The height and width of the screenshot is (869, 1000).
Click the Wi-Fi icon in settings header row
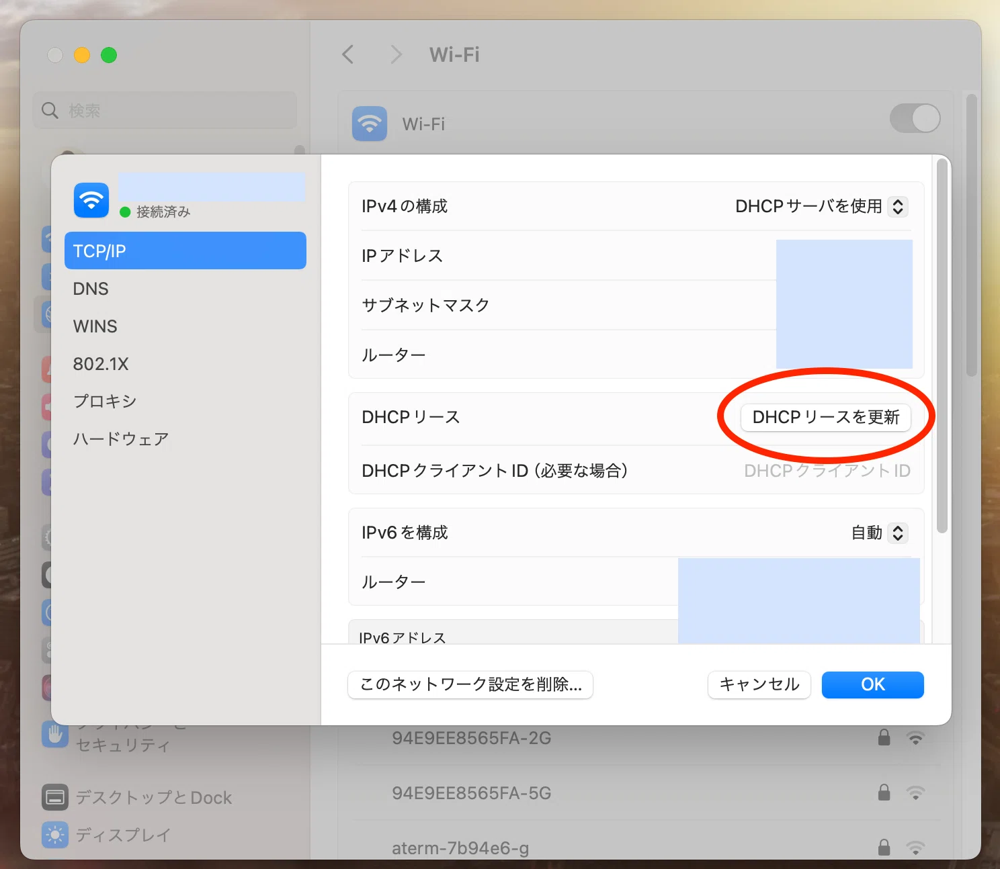[370, 124]
